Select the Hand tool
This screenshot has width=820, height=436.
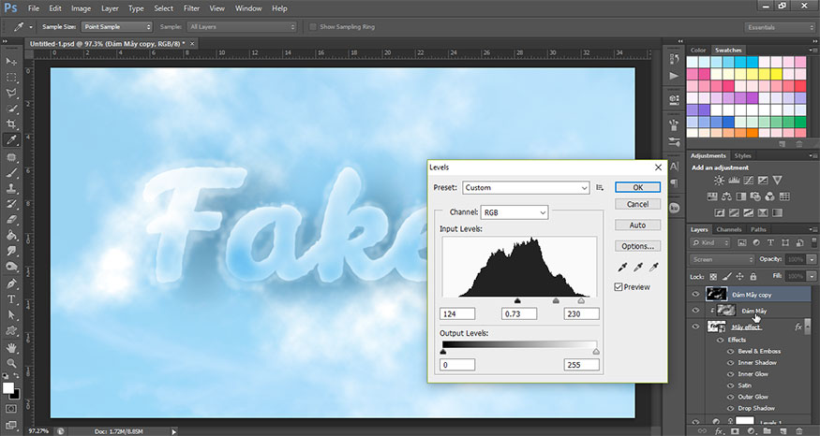tap(11, 348)
